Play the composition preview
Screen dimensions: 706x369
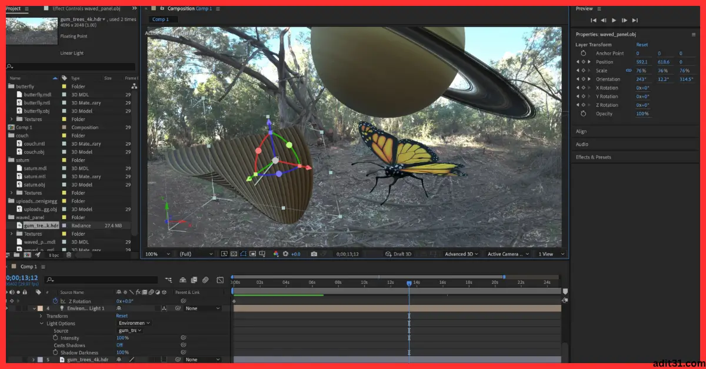click(614, 21)
